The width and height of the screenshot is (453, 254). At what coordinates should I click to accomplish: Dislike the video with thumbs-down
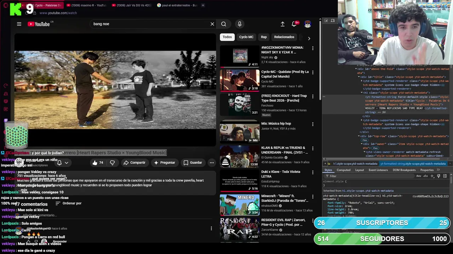[x=112, y=163]
